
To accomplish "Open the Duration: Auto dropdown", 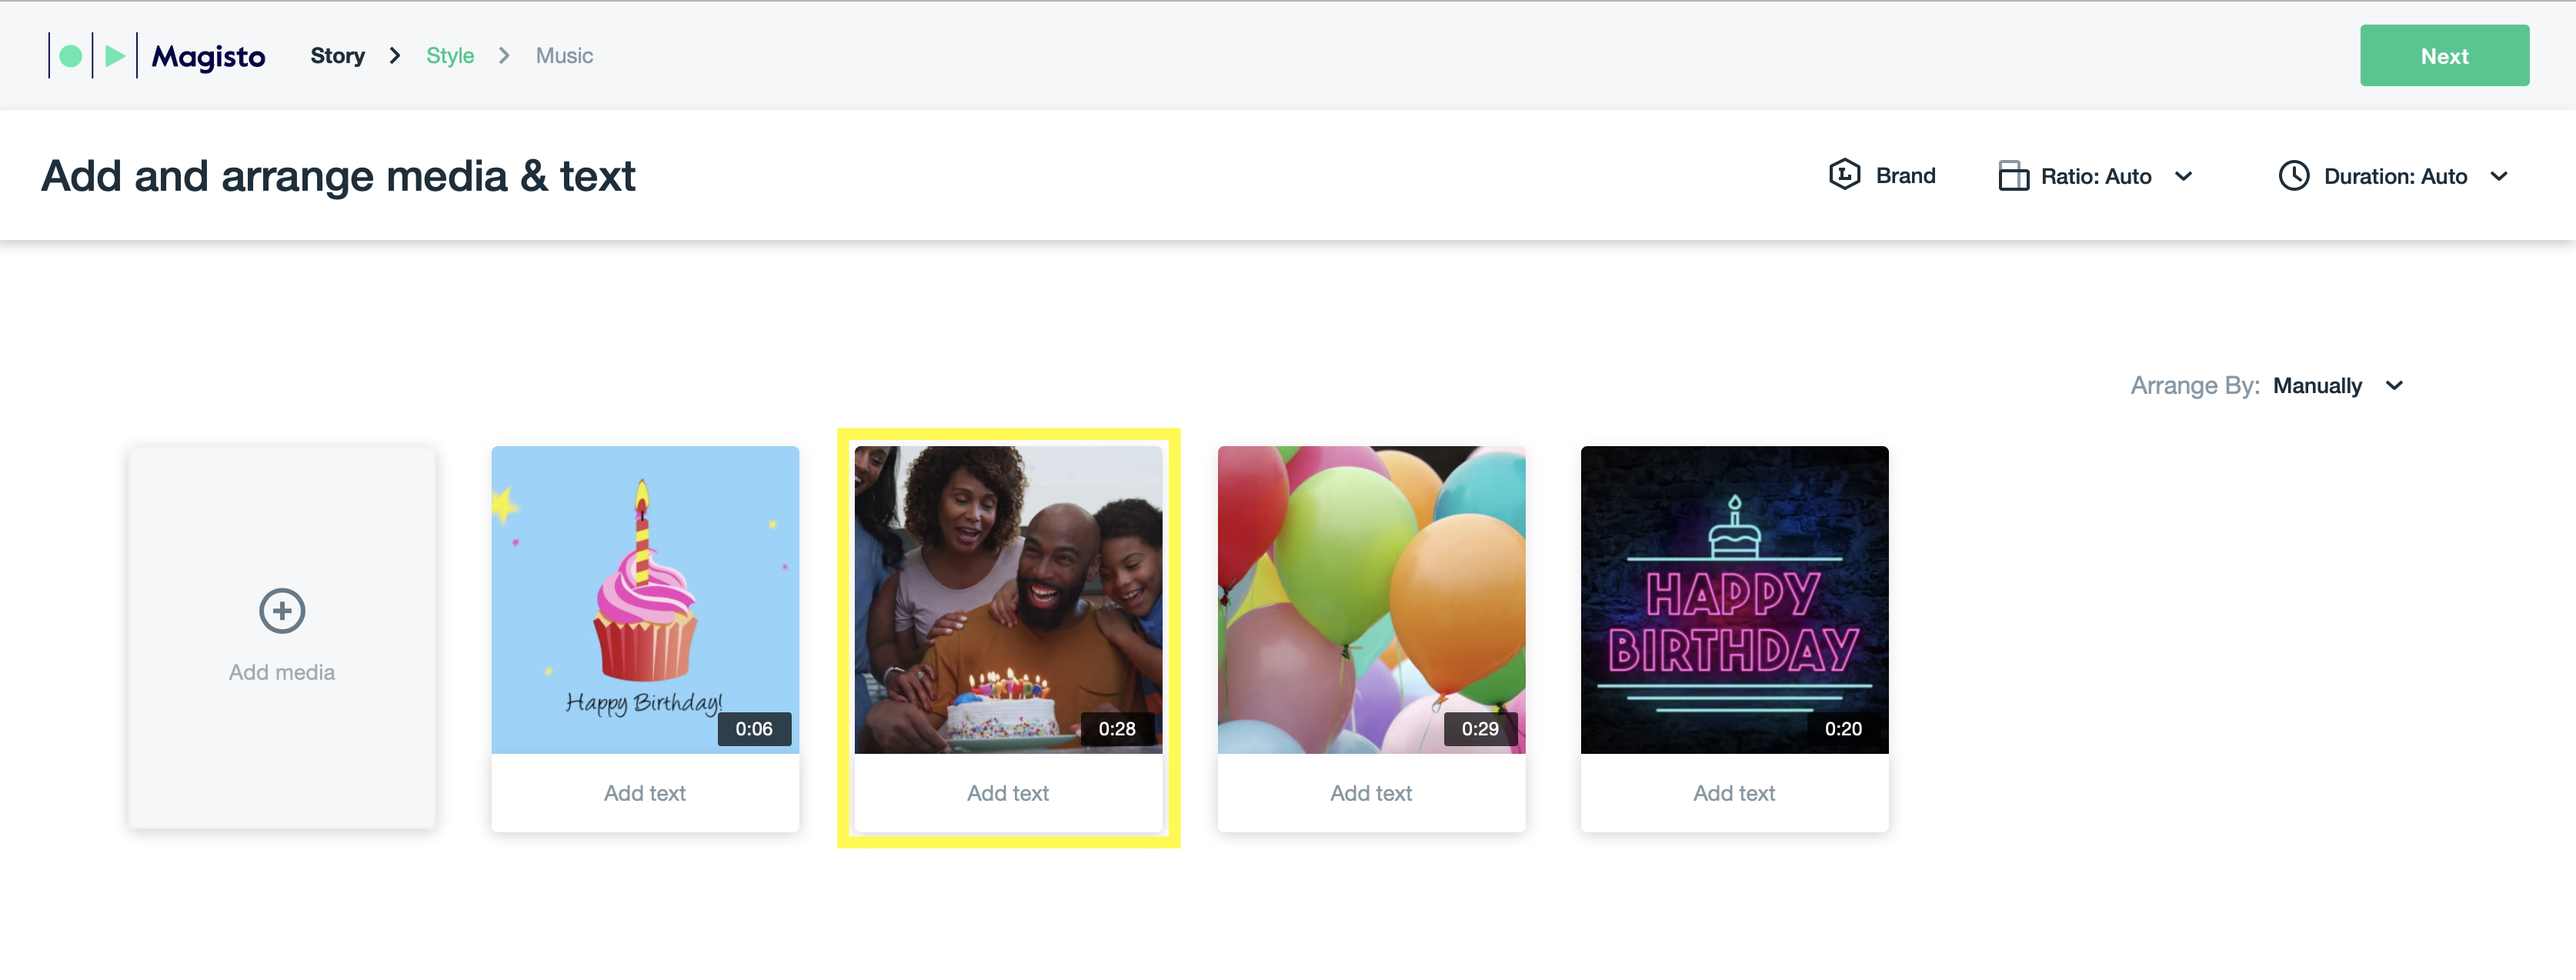I will click(2394, 176).
